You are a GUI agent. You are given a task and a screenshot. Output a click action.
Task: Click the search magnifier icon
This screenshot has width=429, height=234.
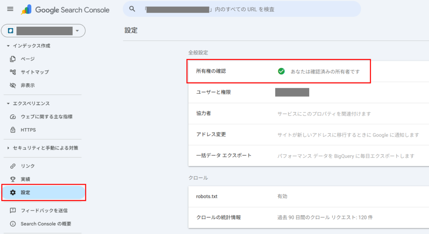click(132, 9)
